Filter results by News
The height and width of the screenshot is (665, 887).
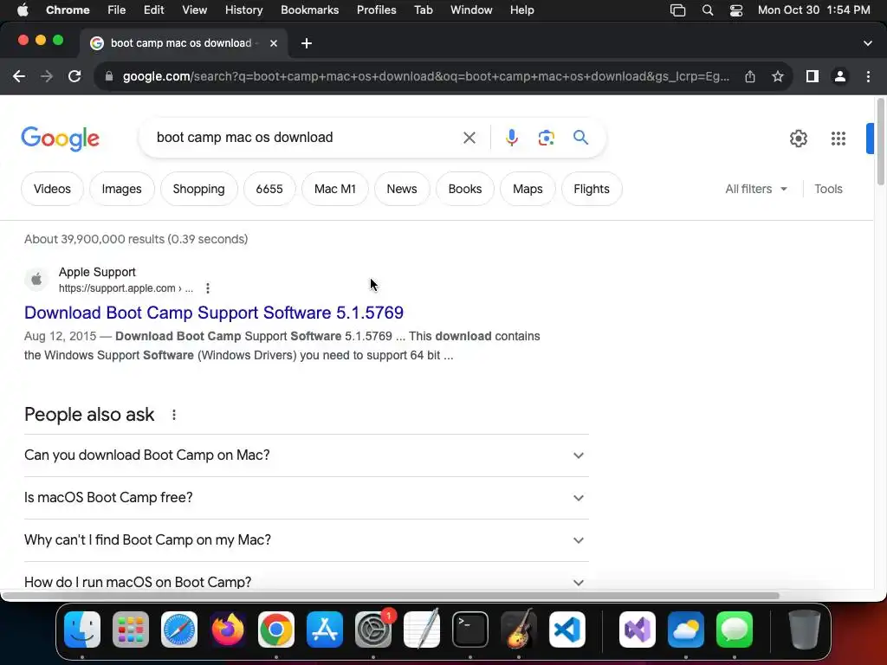pos(402,189)
